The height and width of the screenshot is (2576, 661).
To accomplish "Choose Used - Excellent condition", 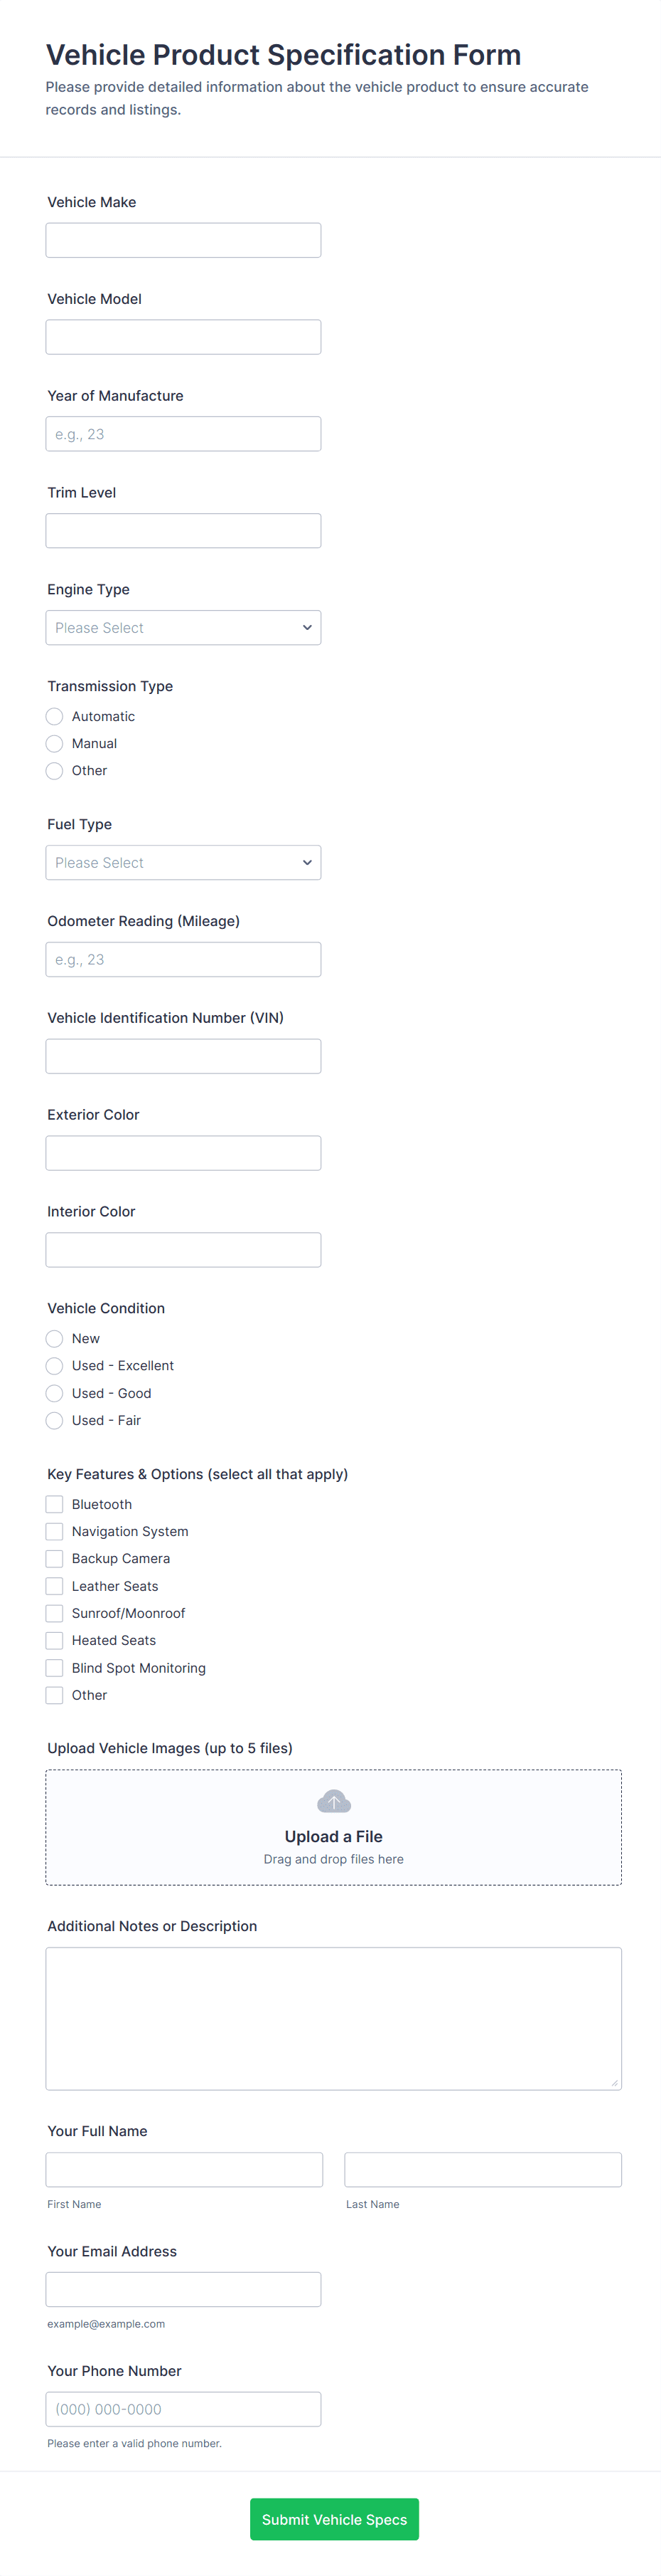I will pos(55,1365).
